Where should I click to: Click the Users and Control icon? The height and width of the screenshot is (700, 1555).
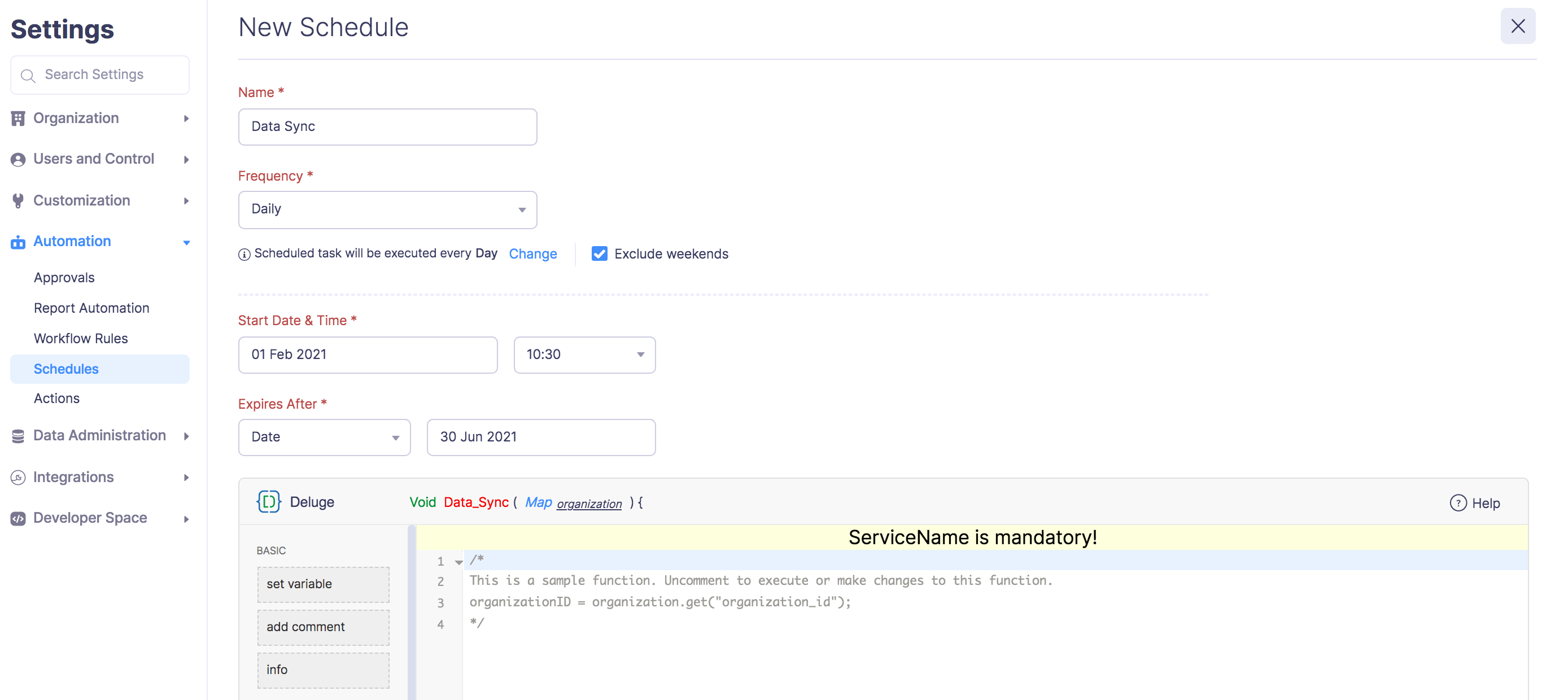click(x=18, y=159)
